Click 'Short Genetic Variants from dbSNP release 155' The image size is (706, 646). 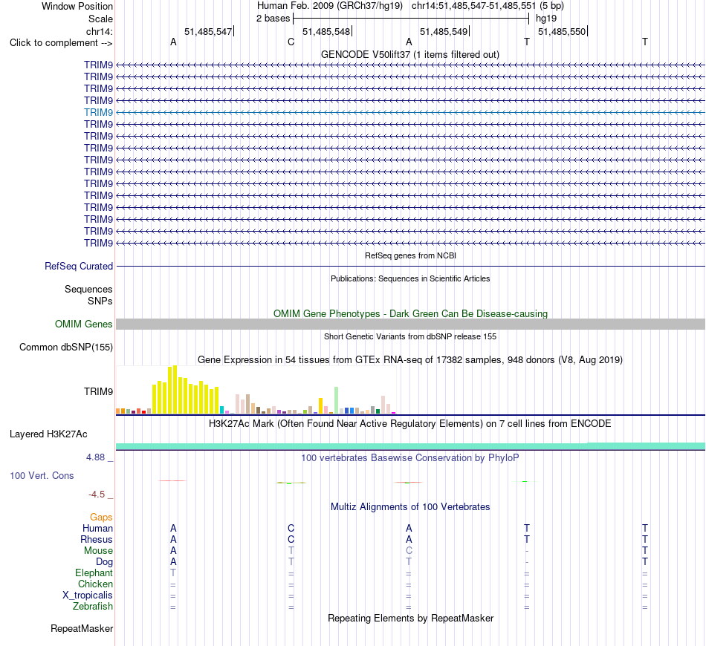[410, 336]
